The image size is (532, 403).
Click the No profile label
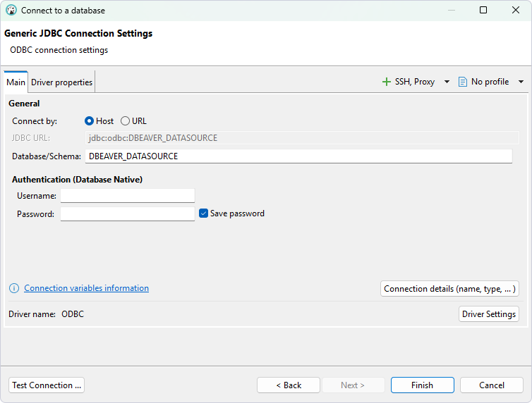(490, 82)
